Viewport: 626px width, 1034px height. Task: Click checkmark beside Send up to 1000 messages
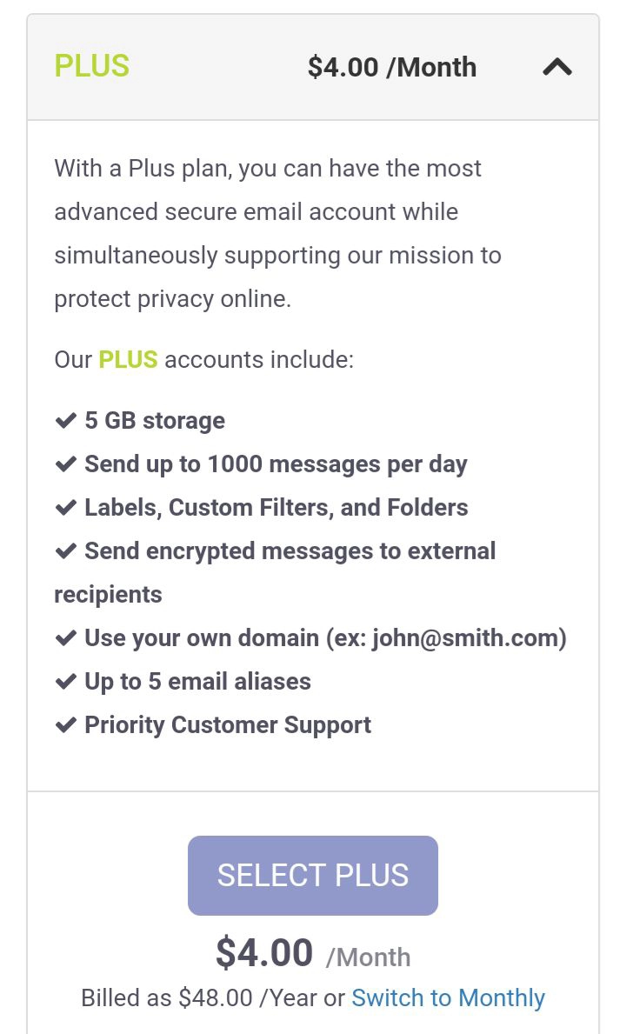tap(66, 464)
